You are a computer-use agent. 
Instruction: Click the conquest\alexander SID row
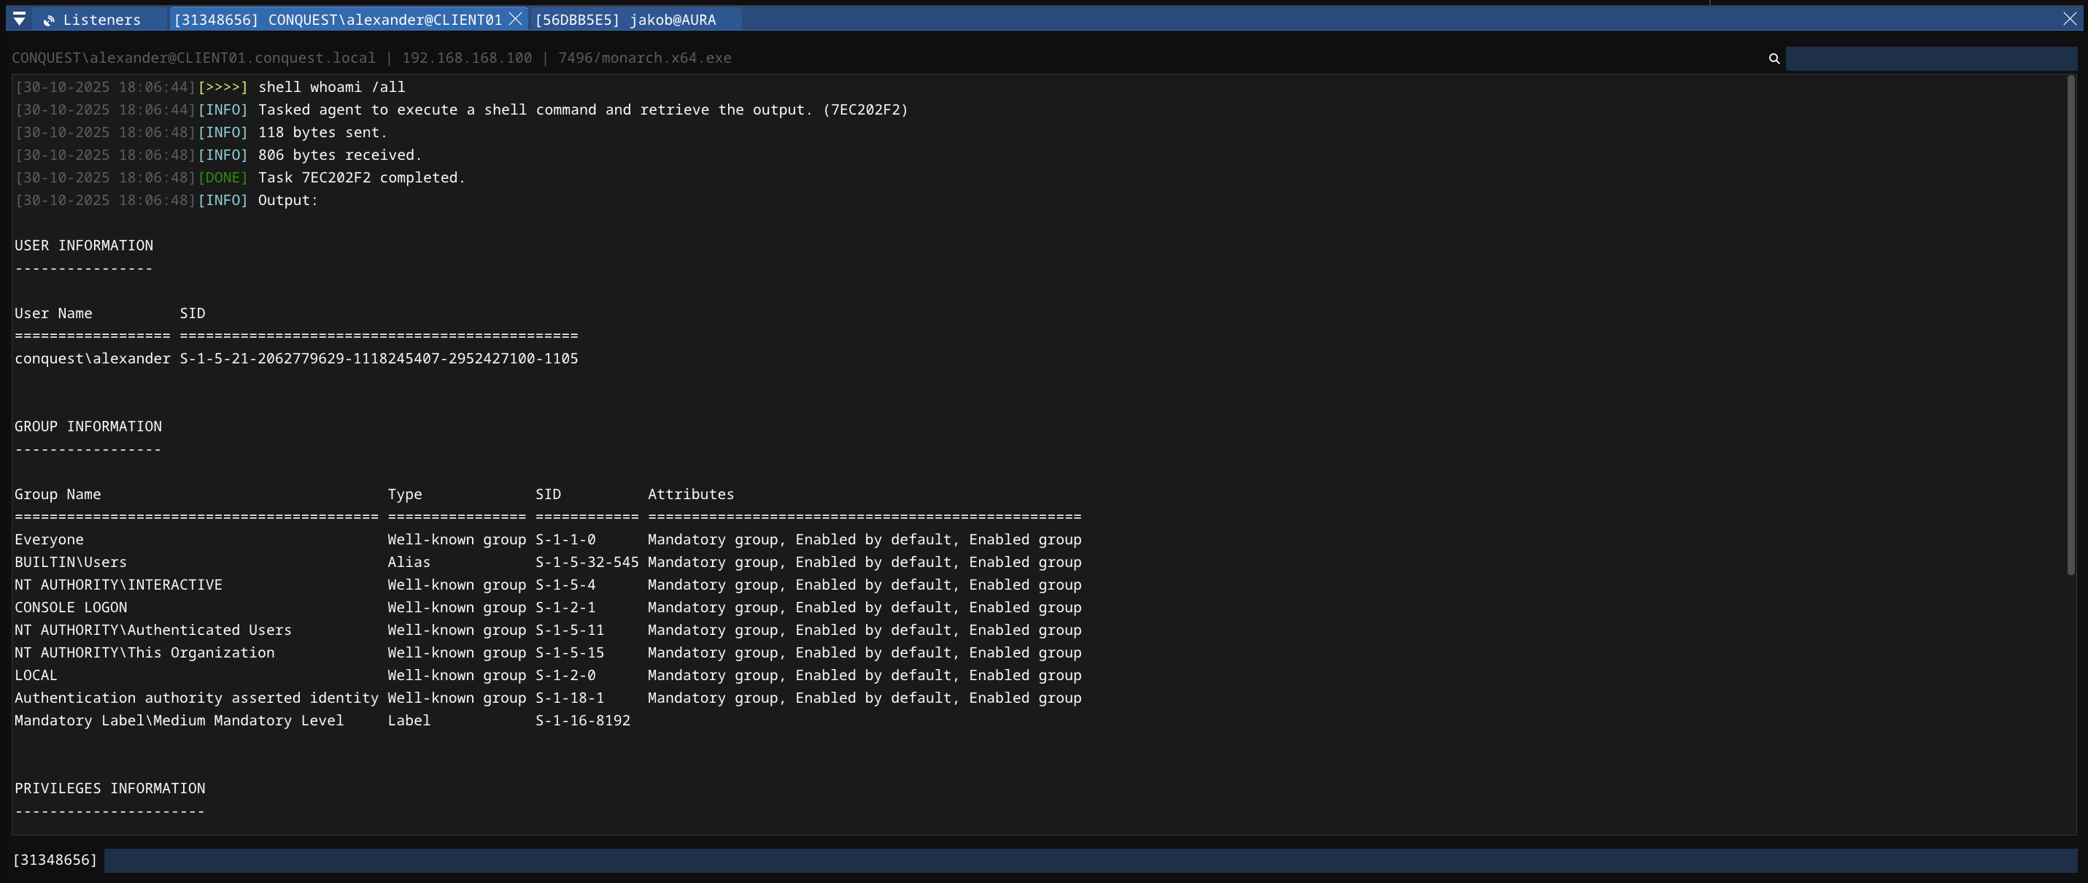pos(296,358)
